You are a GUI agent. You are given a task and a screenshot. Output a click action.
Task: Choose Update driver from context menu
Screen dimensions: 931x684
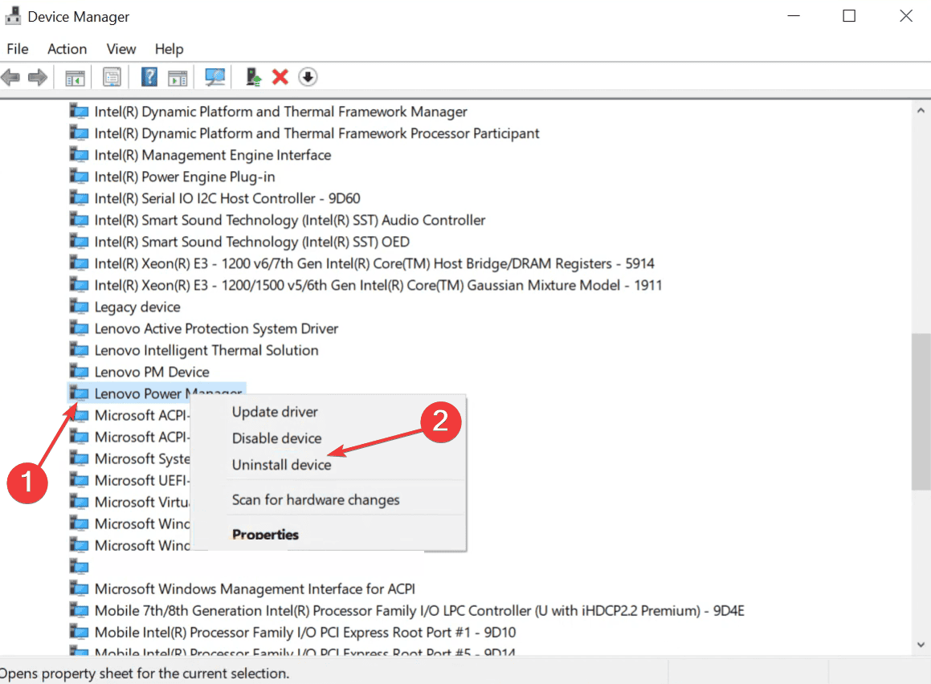(275, 412)
